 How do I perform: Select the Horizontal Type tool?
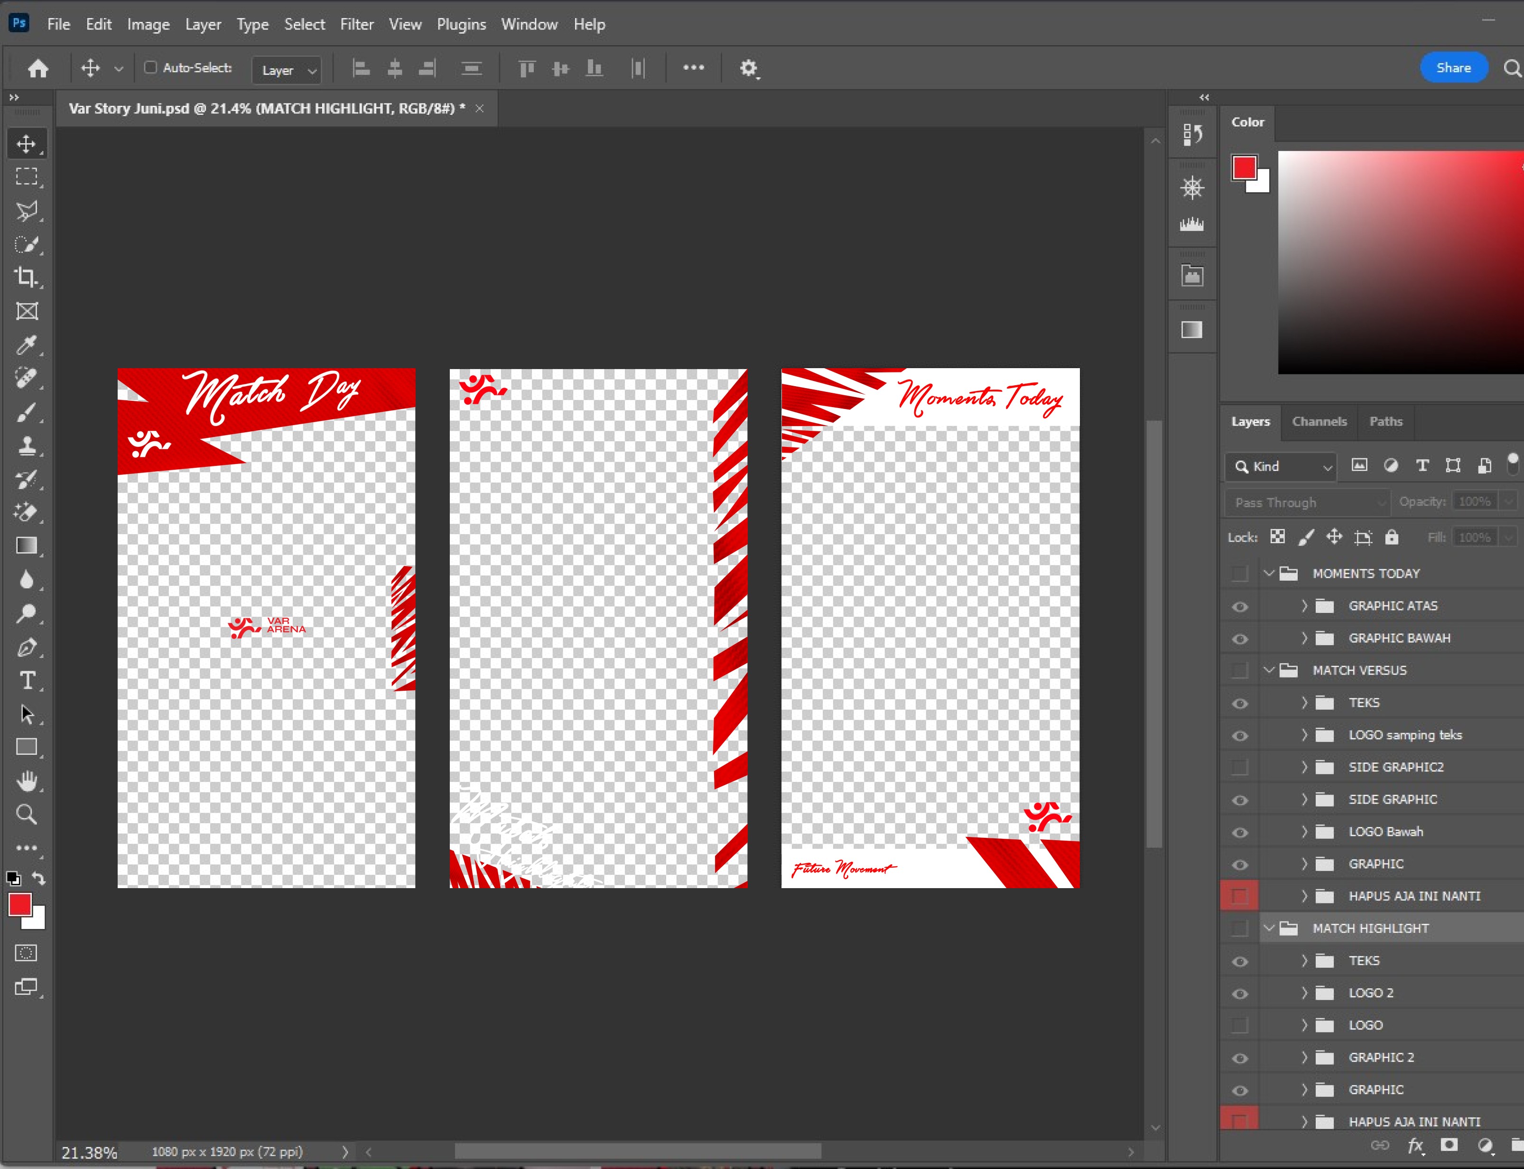point(27,680)
